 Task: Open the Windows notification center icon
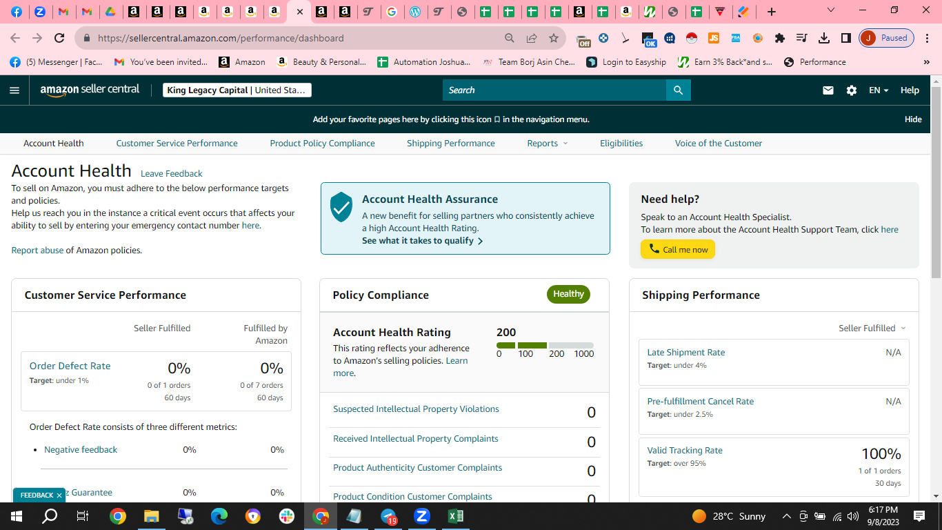pyautogui.click(x=919, y=516)
